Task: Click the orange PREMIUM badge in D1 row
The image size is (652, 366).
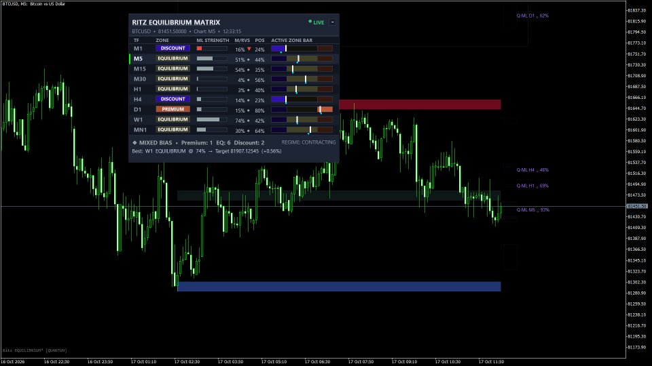Action: 173,109
